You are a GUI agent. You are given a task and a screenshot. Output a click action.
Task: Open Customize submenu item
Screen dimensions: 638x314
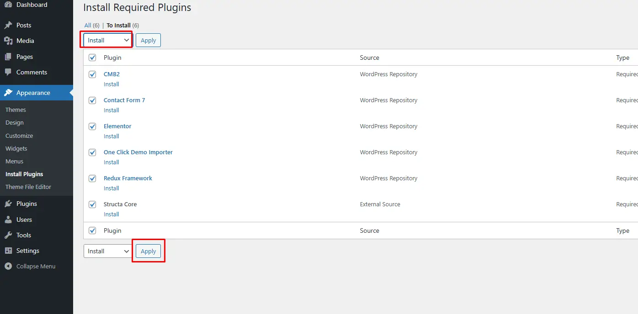point(19,136)
